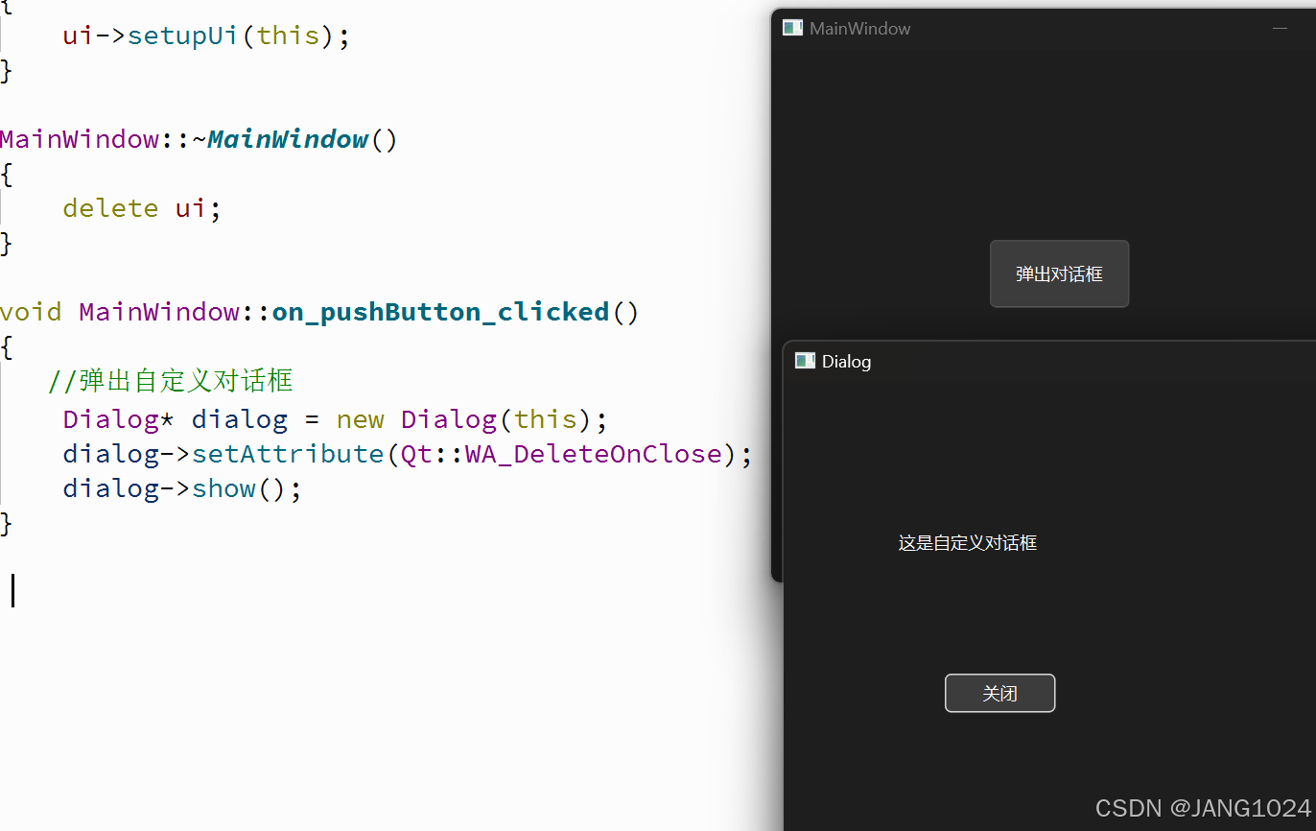The width and height of the screenshot is (1316, 831).
Task: Click the 弹出对话框 button in MainWindow
Action: [x=1059, y=273]
